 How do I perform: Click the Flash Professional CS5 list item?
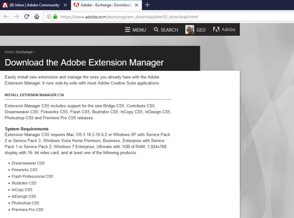pos(32,177)
